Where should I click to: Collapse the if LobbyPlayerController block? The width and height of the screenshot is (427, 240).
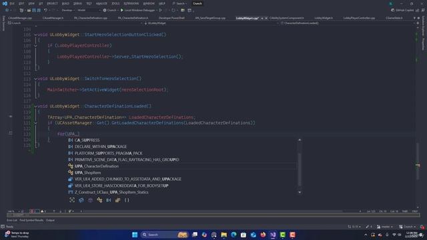point(35,46)
